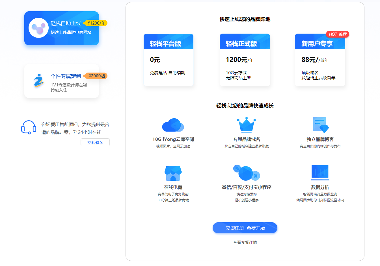This screenshot has height=266, width=380.
Task: Click the 在线电商 storefront icon
Action: click(x=173, y=173)
